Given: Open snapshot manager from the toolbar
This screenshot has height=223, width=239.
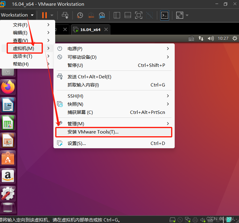Looking at the screenshot, I should pos(102,15).
